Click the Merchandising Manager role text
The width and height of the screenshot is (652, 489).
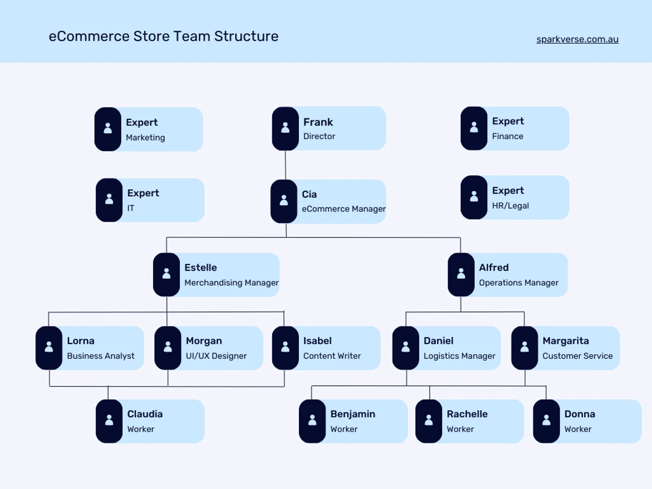coord(231,283)
